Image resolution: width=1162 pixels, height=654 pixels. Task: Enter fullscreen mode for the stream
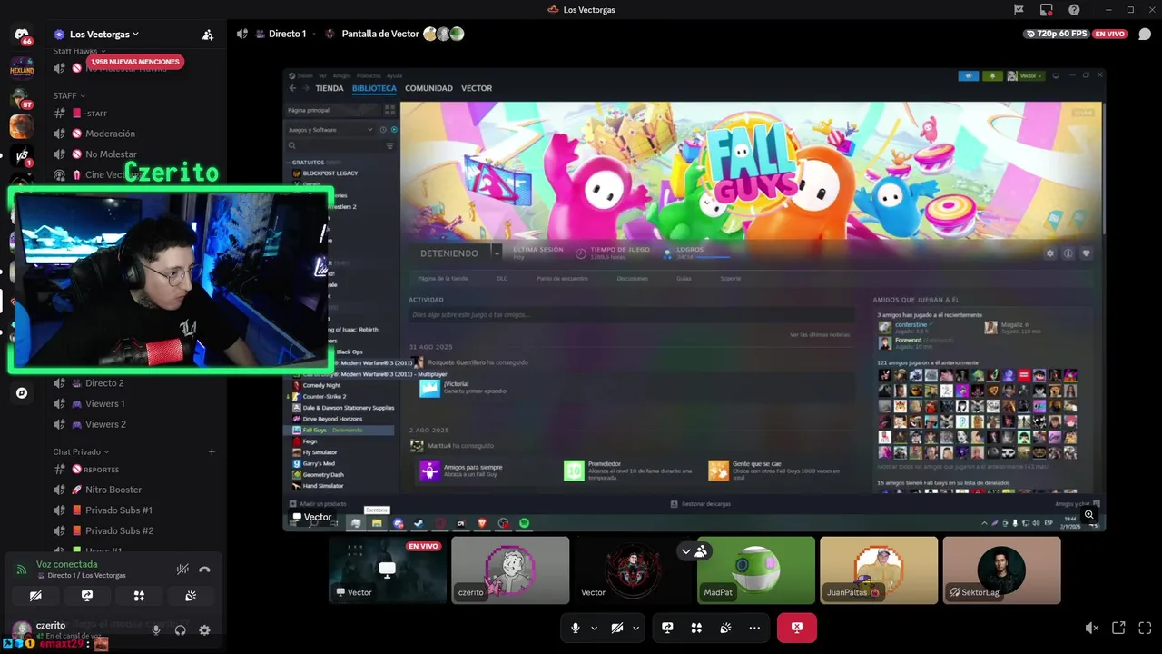1145,628
